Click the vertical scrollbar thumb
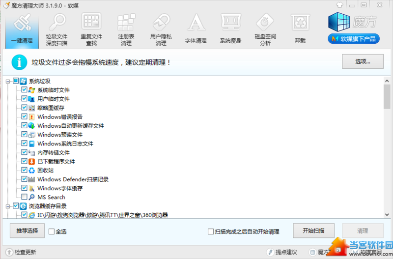The width and height of the screenshot is (393, 259). (387, 96)
